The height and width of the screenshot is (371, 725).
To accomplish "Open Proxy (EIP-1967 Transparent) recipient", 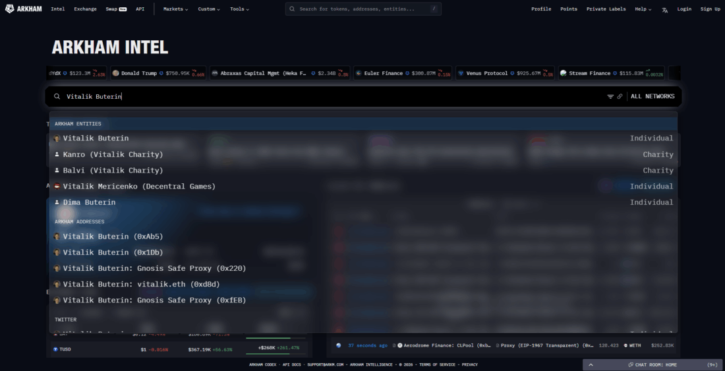I will pyautogui.click(x=546, y=345).
